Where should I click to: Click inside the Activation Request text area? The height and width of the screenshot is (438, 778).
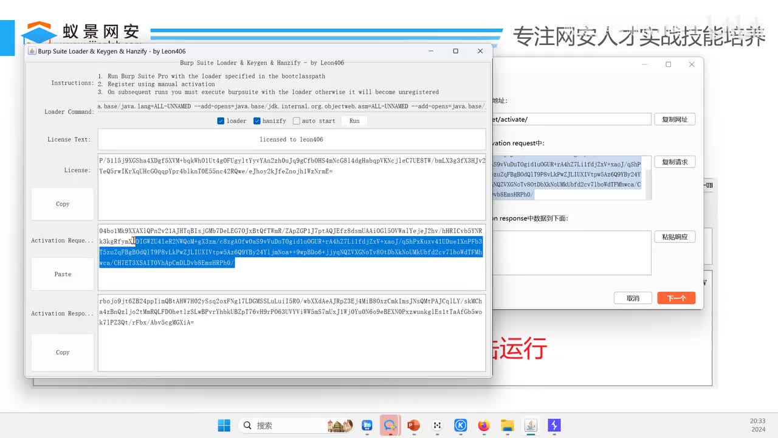click(x=292, y=257)
